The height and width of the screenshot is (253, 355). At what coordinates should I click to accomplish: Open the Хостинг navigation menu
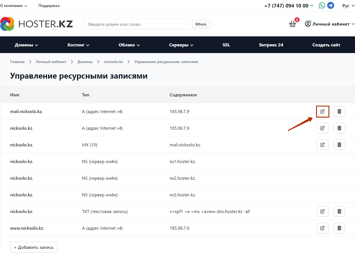(78, 45)
